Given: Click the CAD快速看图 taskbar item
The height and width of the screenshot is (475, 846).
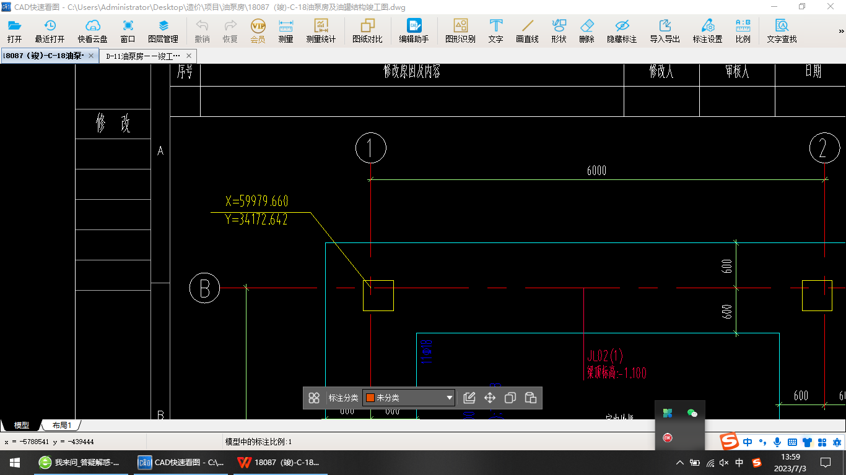Looking at the screenshot, I should pos(181,462).
